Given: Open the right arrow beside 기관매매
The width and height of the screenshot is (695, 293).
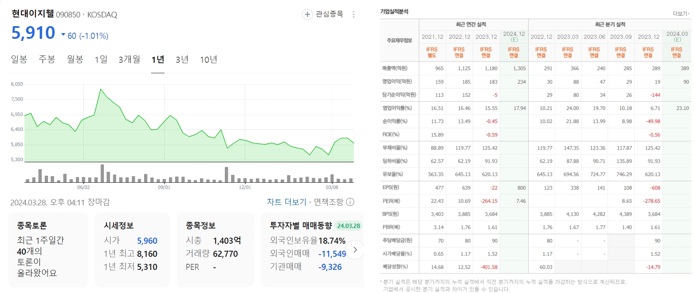Looking at the screenshot, I should 355,249.
